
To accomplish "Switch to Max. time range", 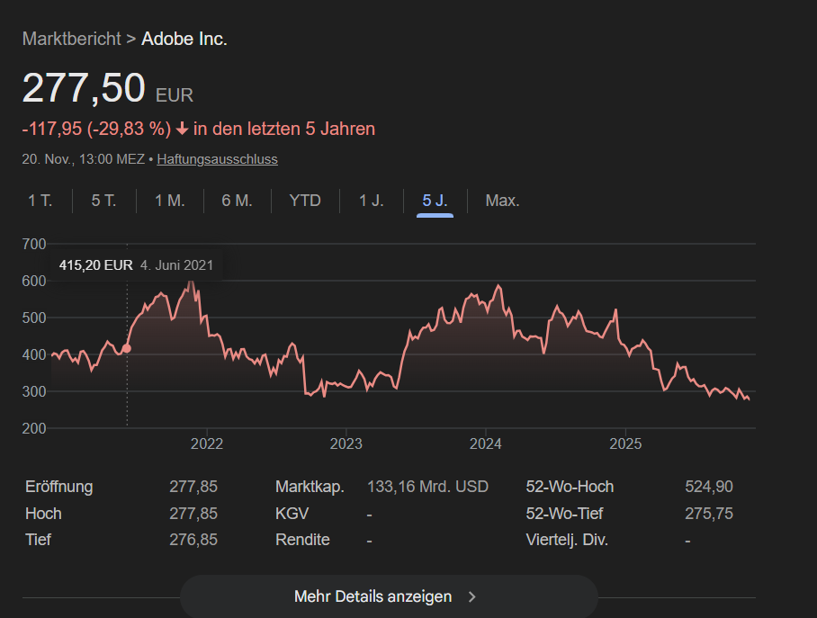I will 502,201.
